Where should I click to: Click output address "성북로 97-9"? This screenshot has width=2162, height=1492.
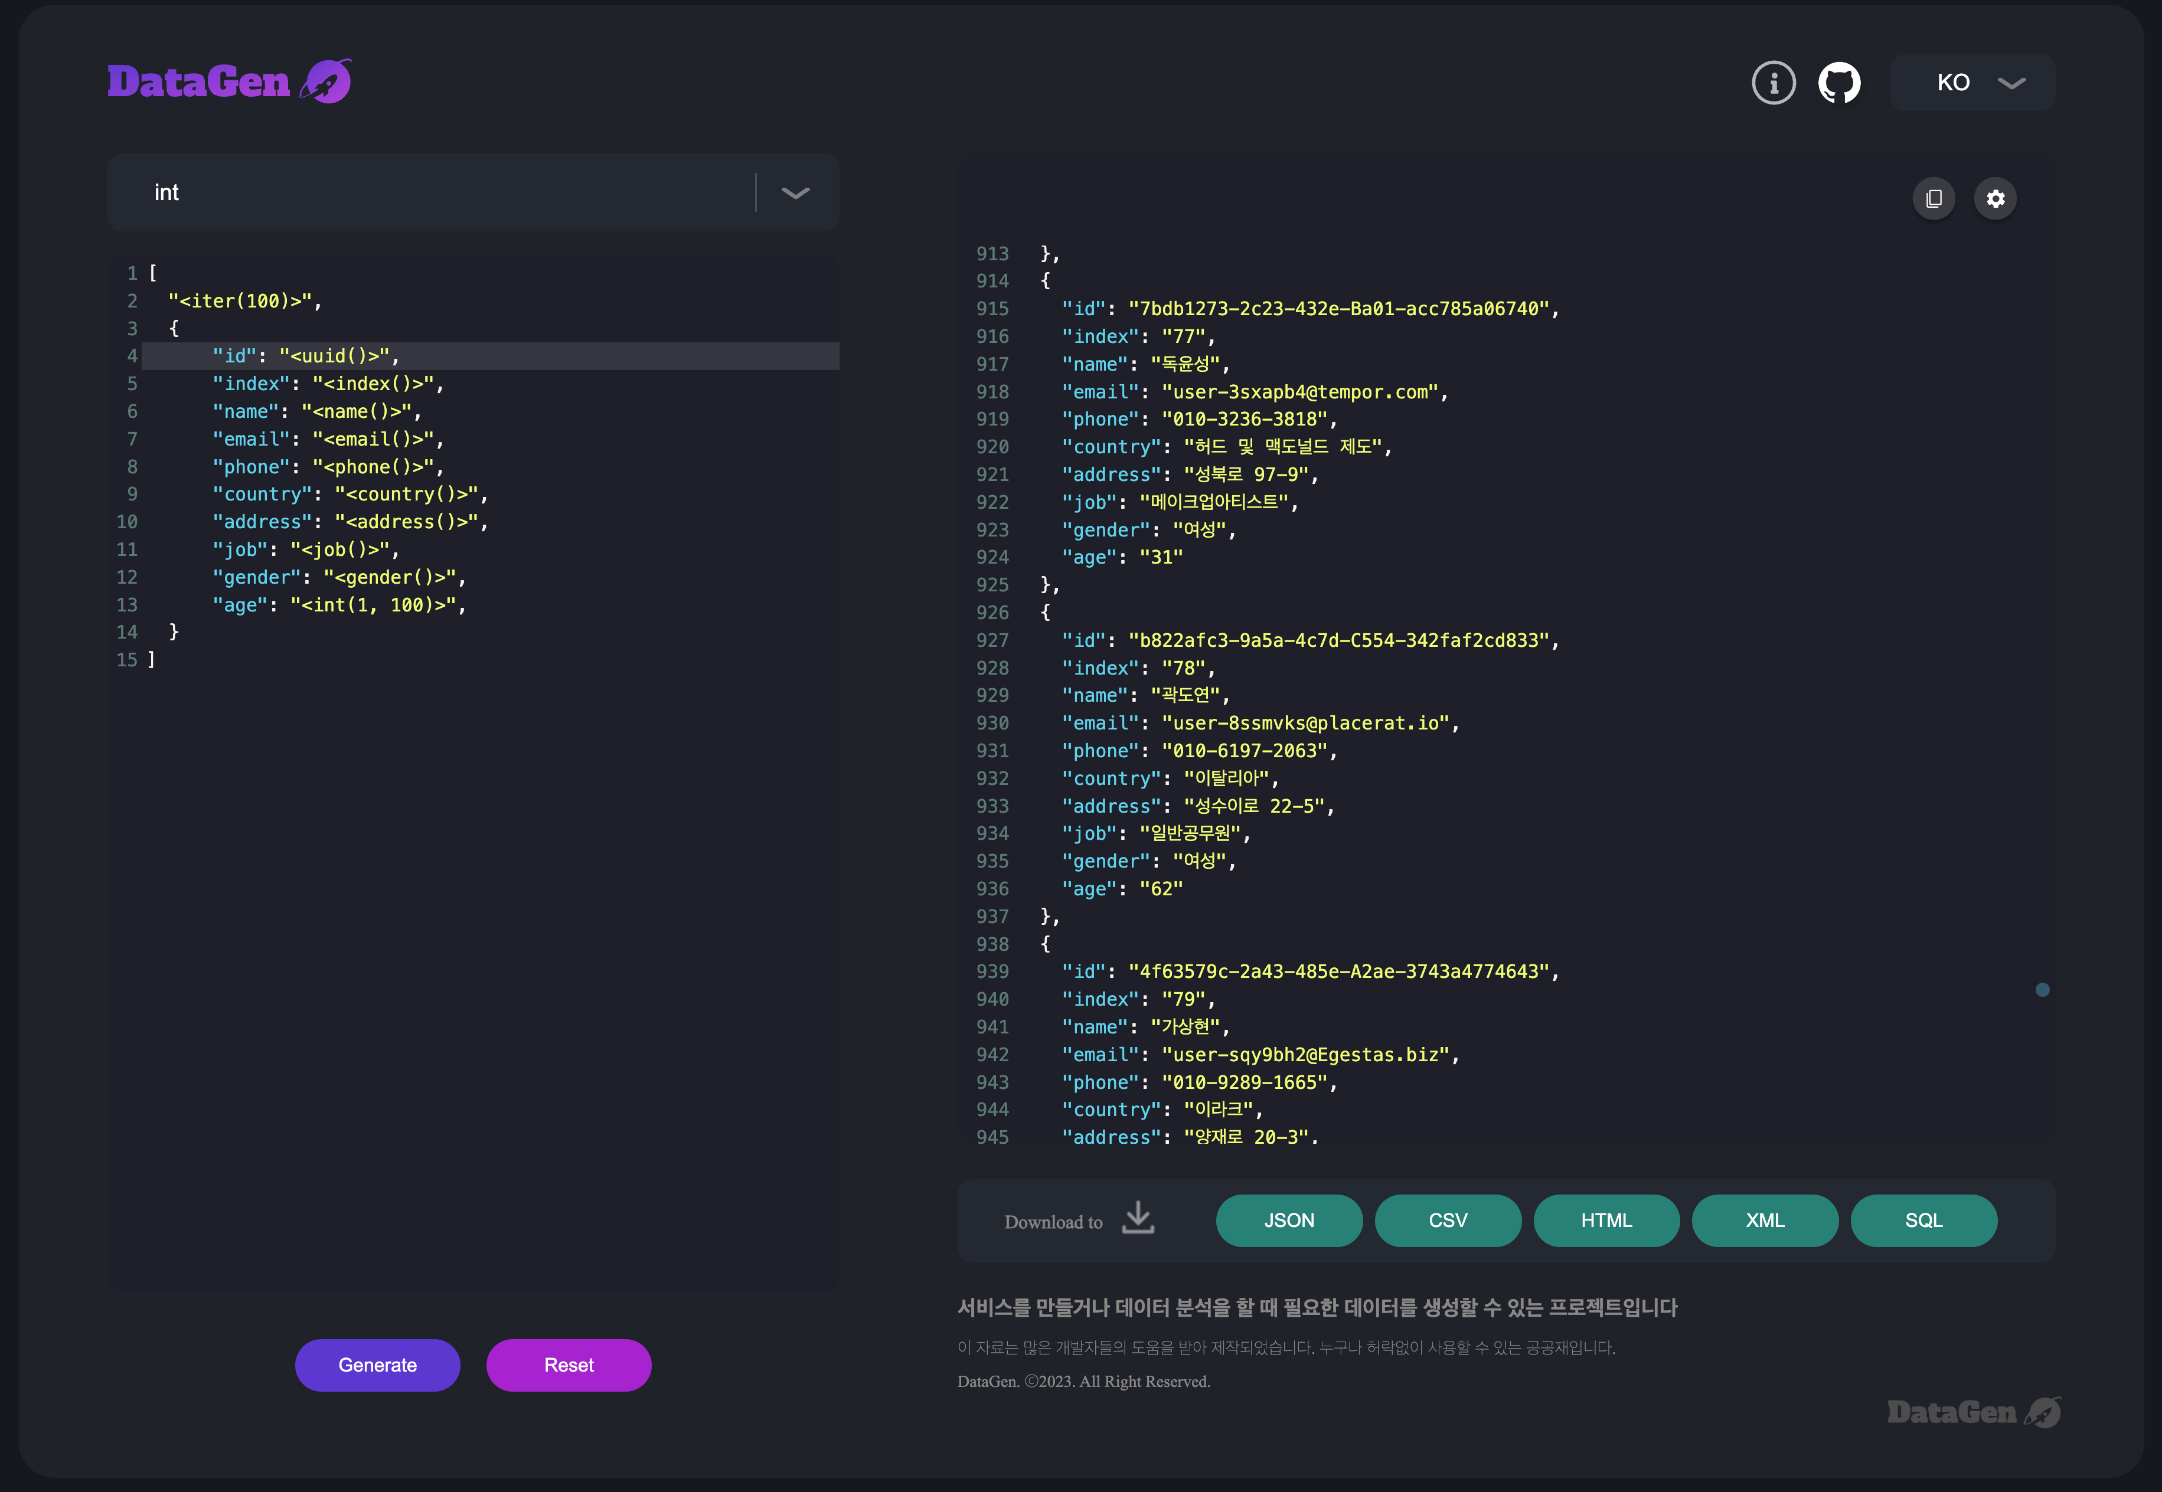click(x=1246, y=475)
